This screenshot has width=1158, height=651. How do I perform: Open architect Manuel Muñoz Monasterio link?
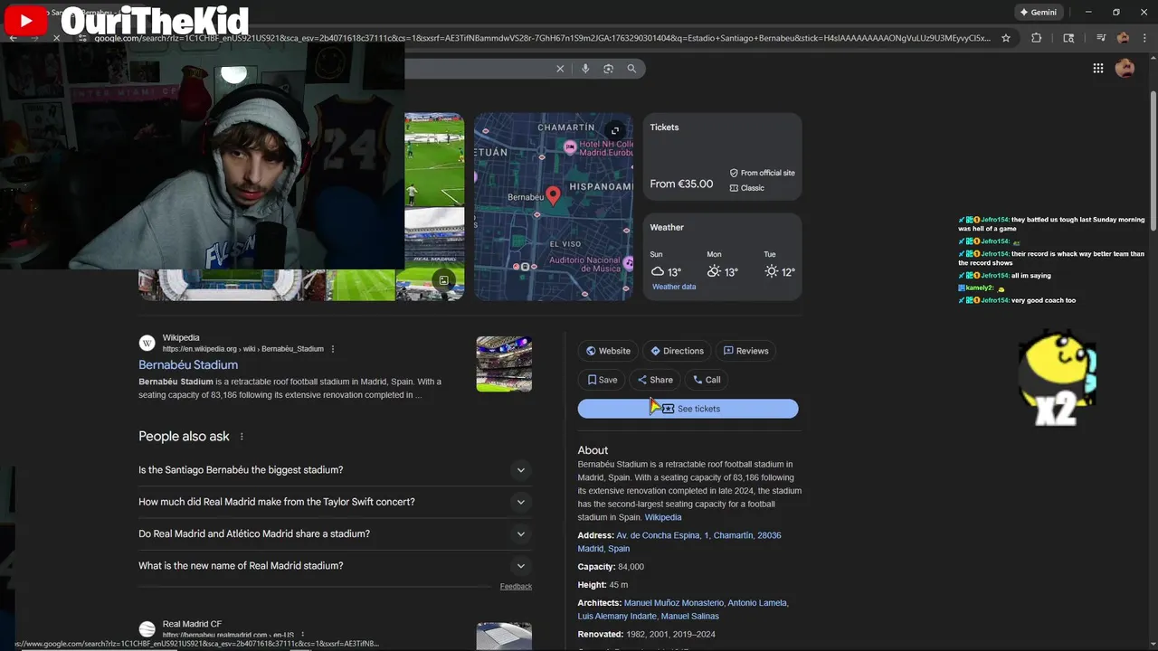tap(674, 603)
